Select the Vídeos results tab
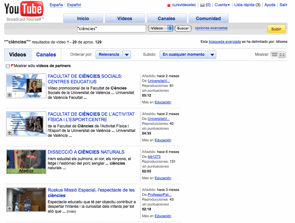The image size is (295, 223). pyautogui.click(x=18, y=55)
